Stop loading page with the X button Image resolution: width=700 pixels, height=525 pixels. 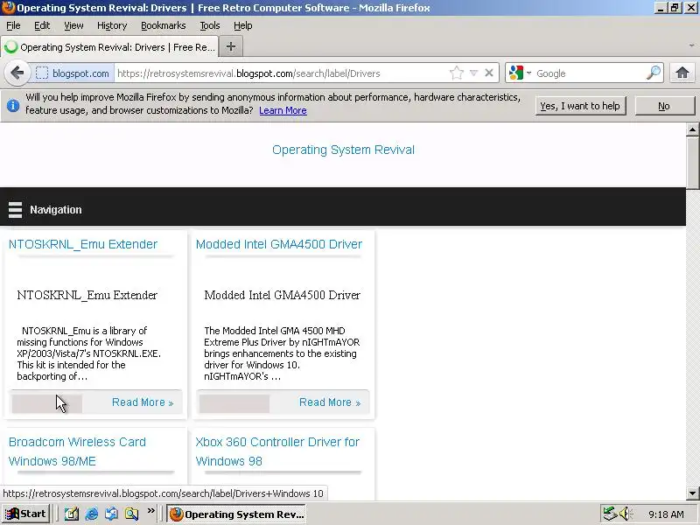coord(489,73)
